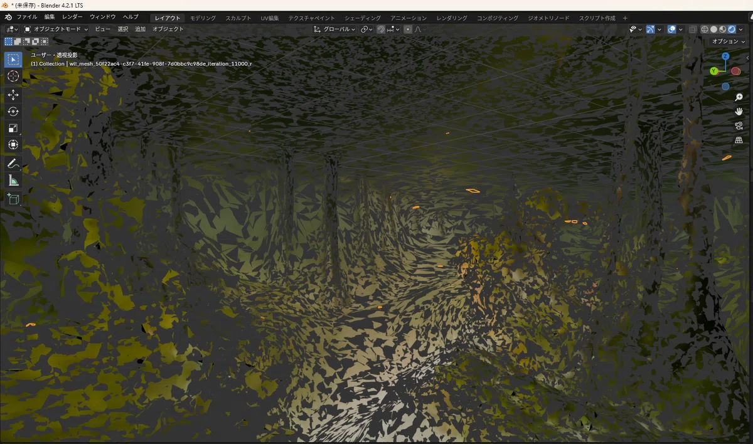Set selection mode to extend (second icon)

click(x=18, y=41)
